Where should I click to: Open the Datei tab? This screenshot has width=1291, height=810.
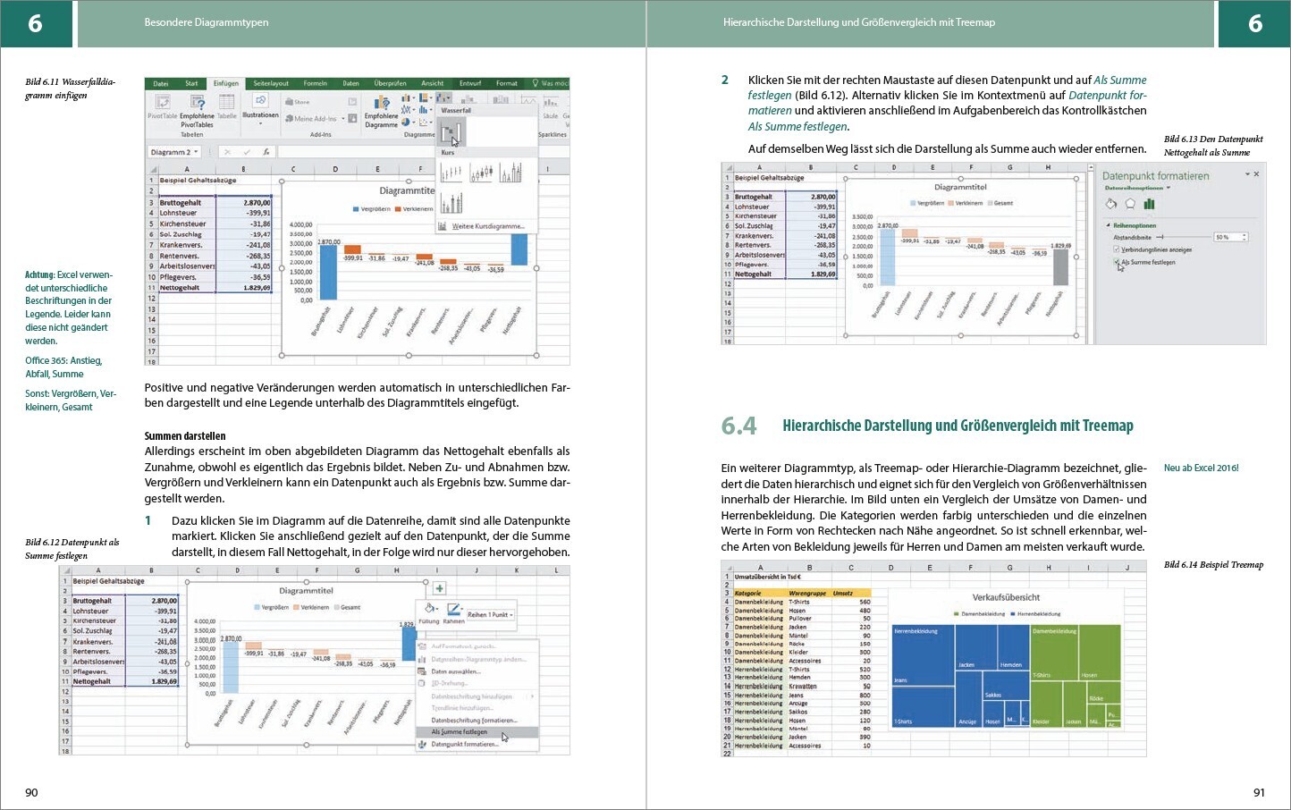160,83
